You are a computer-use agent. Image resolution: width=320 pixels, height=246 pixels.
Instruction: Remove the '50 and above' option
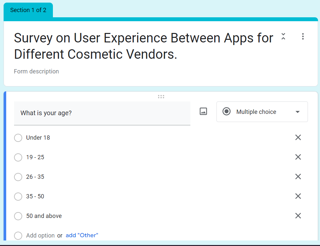(298, 216)
